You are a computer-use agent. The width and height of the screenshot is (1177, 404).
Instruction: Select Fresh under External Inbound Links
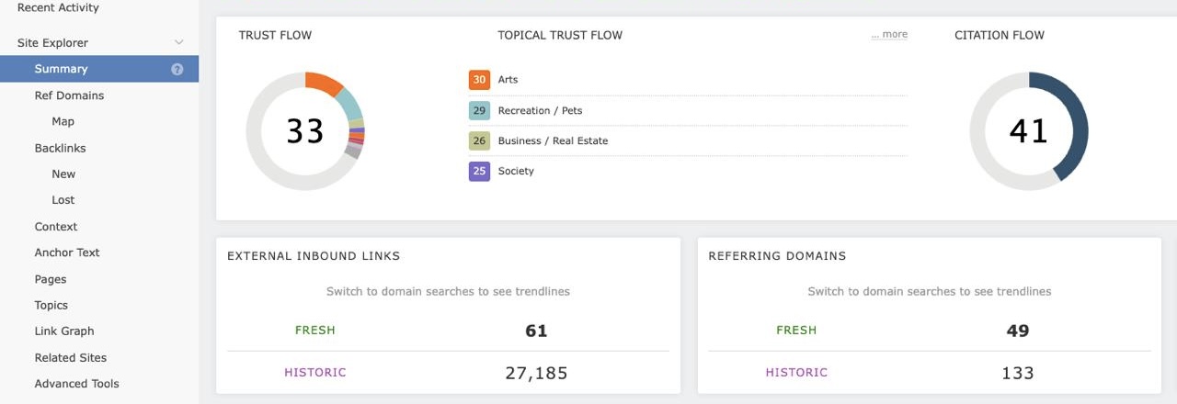315,331
